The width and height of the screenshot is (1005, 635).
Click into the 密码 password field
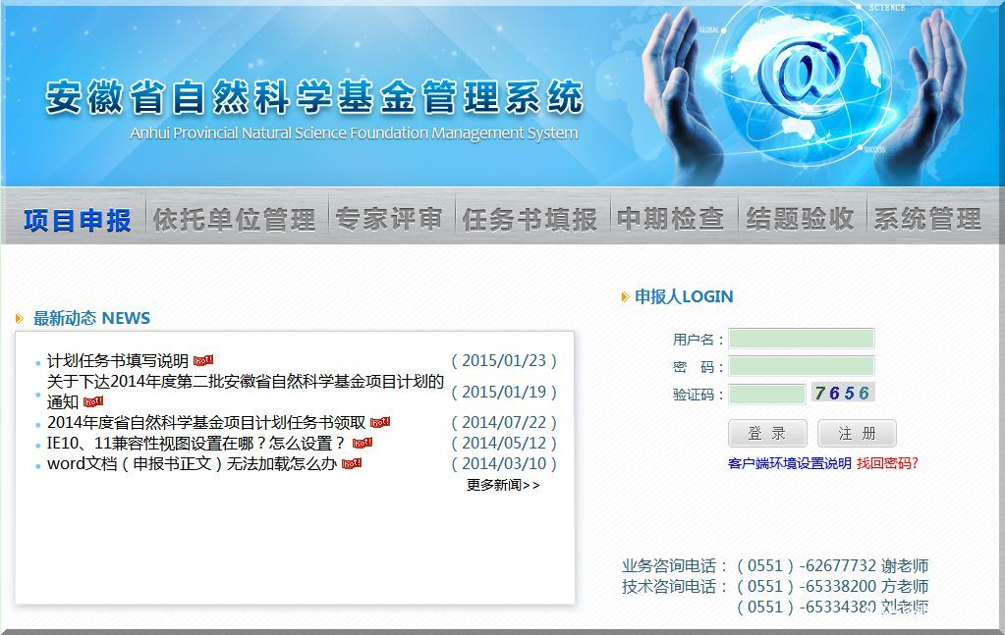pos(801,367)
